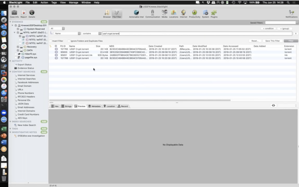299x187 pixels.
Task: Open the Plugins view
Action: tap(214, 14)
